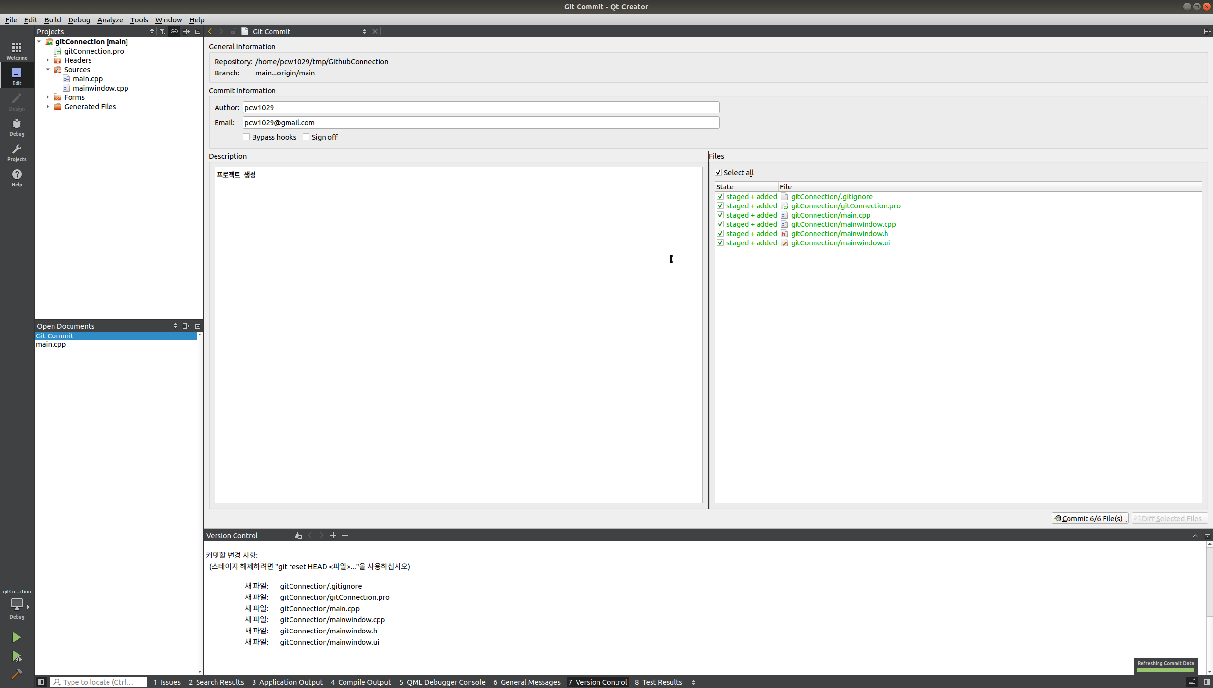Open the Projects mode wrench icon

[17, 152]
